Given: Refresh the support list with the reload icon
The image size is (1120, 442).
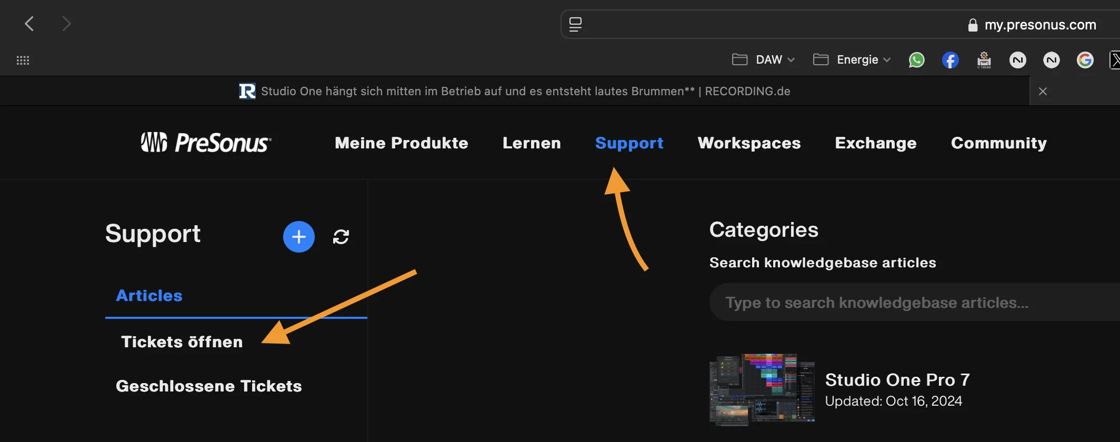Looking at the screenshot, I should click(x=341, y=237).
